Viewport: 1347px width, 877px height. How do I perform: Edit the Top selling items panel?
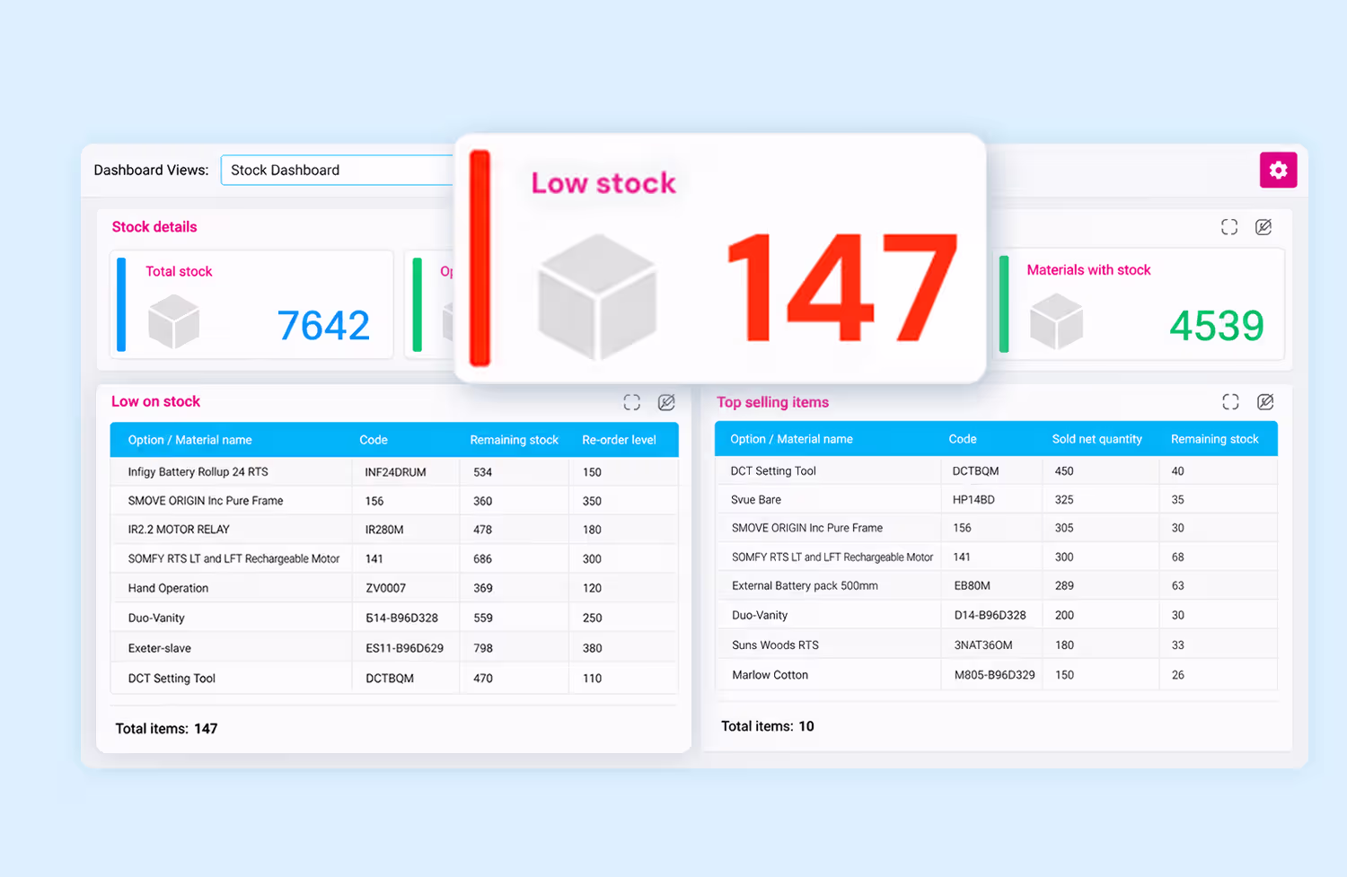(1265, 401)
